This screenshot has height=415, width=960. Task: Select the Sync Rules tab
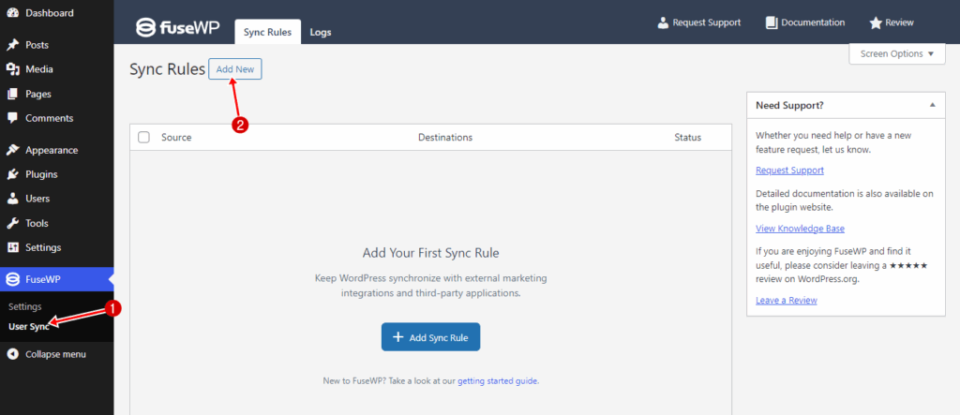(267, 33)
